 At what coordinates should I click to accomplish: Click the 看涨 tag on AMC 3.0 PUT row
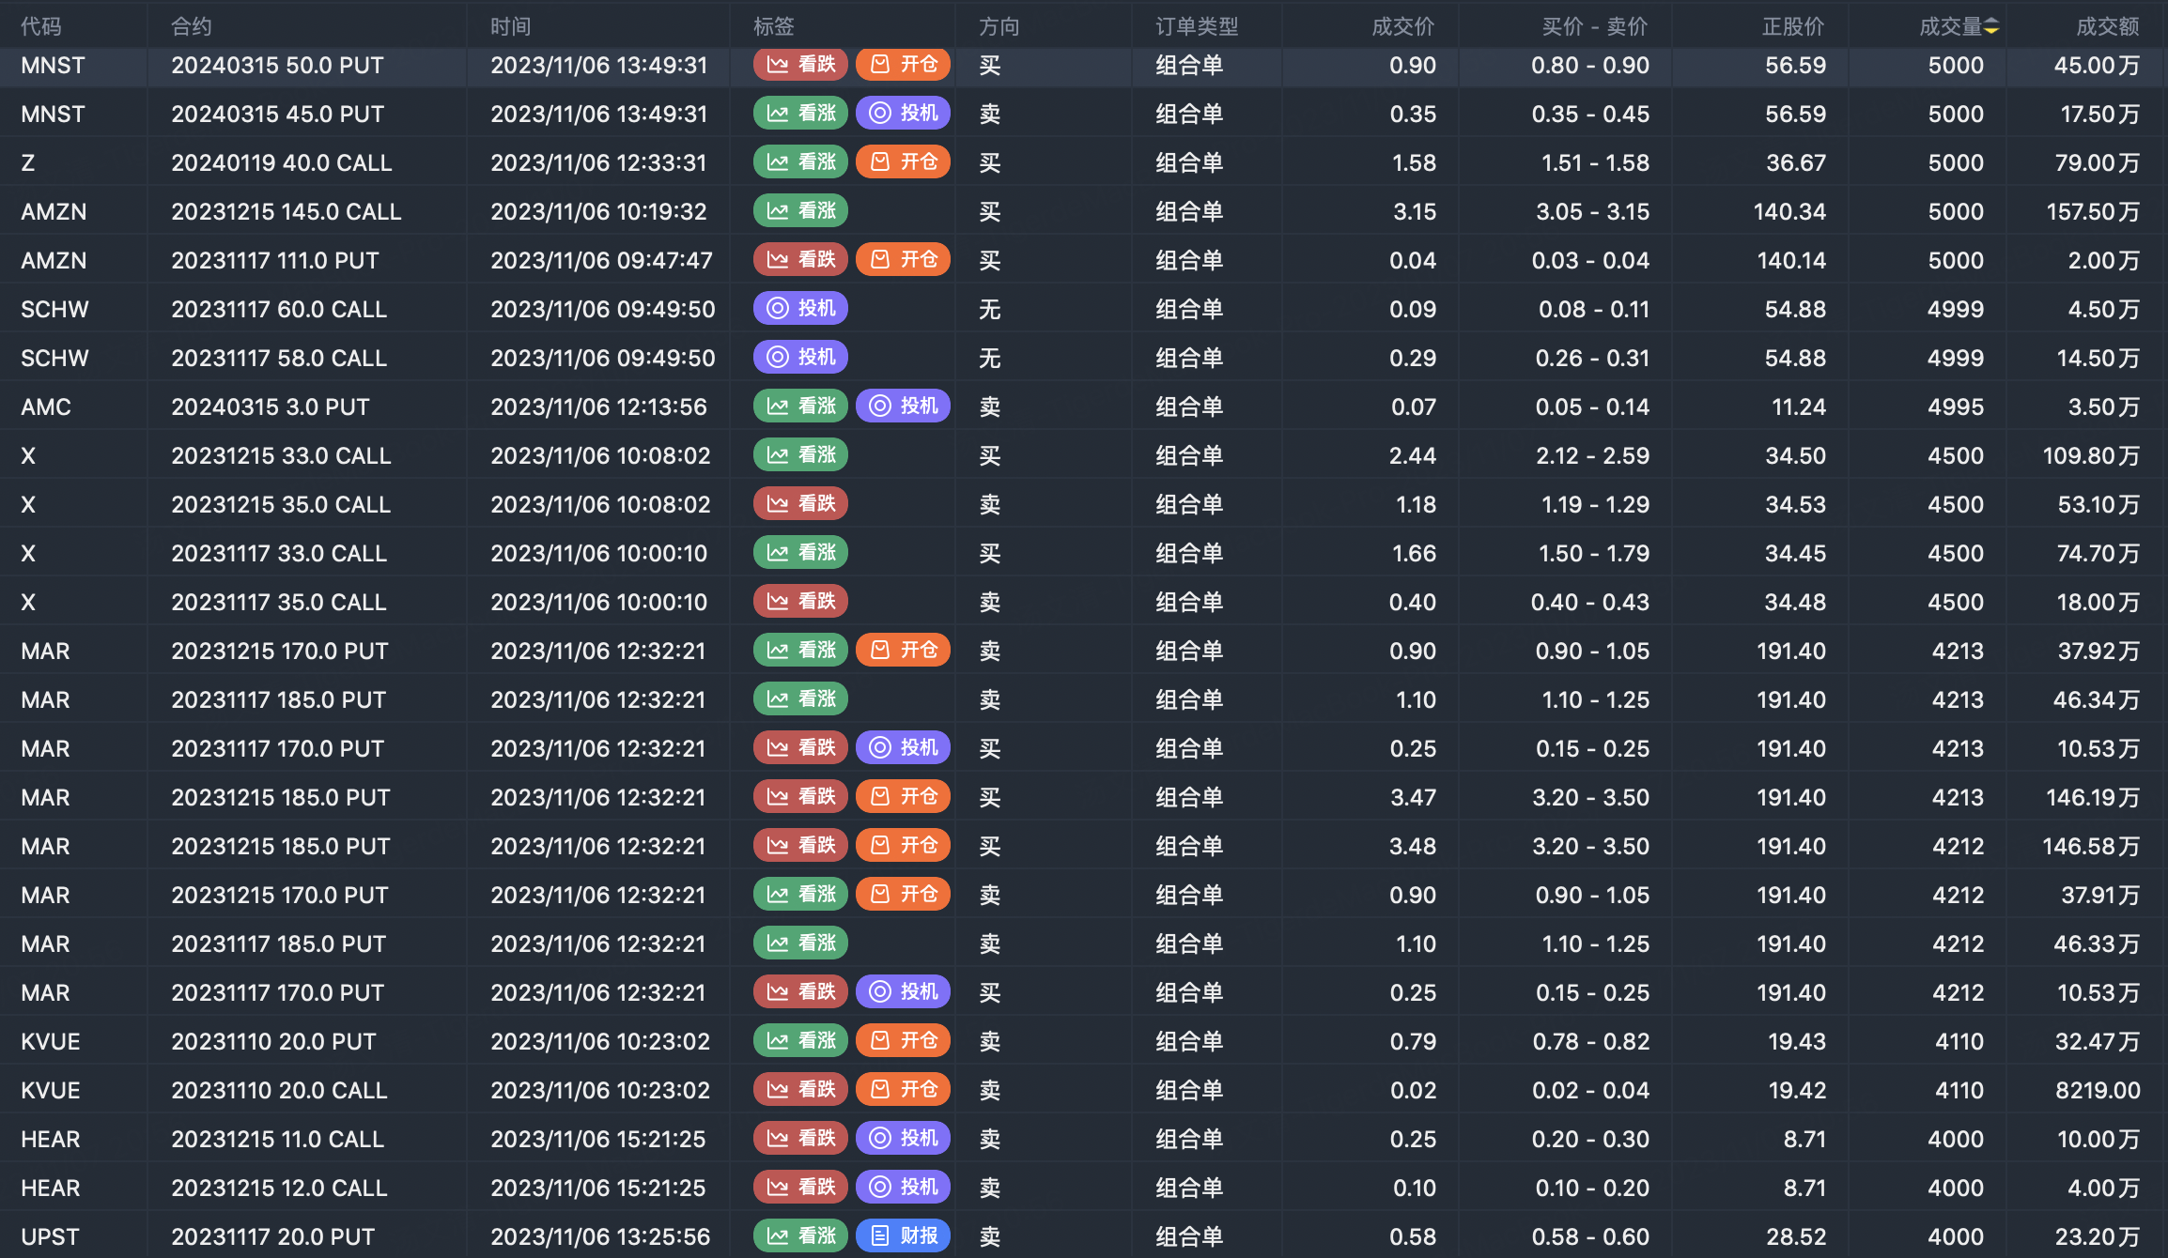coord(800,407)
